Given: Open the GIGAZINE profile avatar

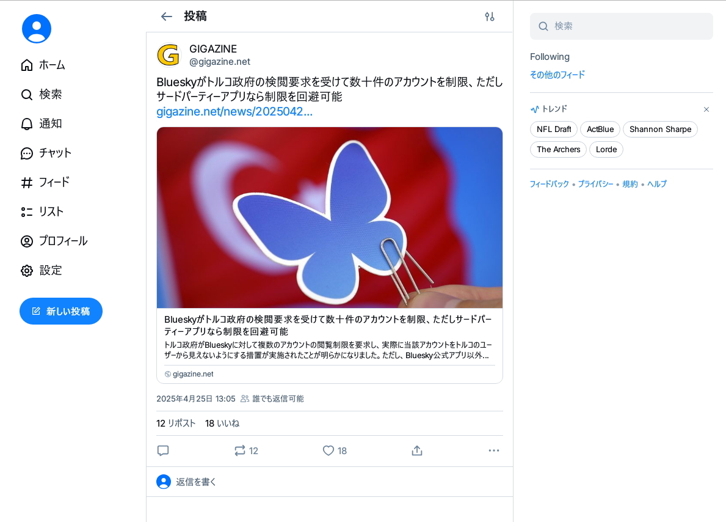Looking at the screenshot, I should click(x=169, y=55).
